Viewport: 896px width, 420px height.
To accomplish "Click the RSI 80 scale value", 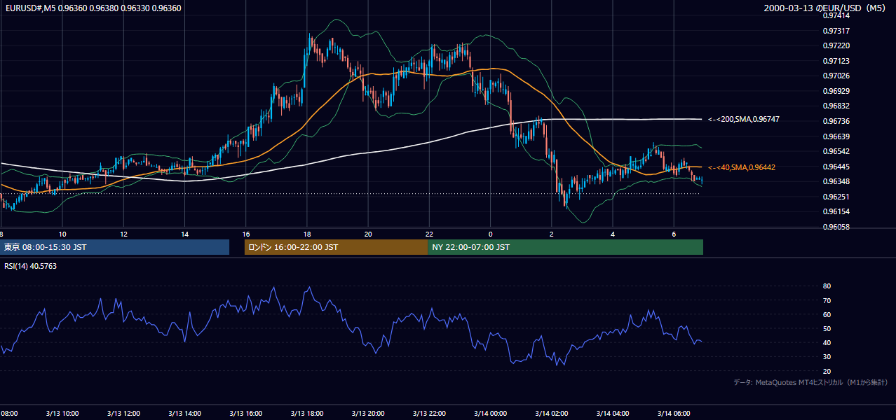I will 827,286.
